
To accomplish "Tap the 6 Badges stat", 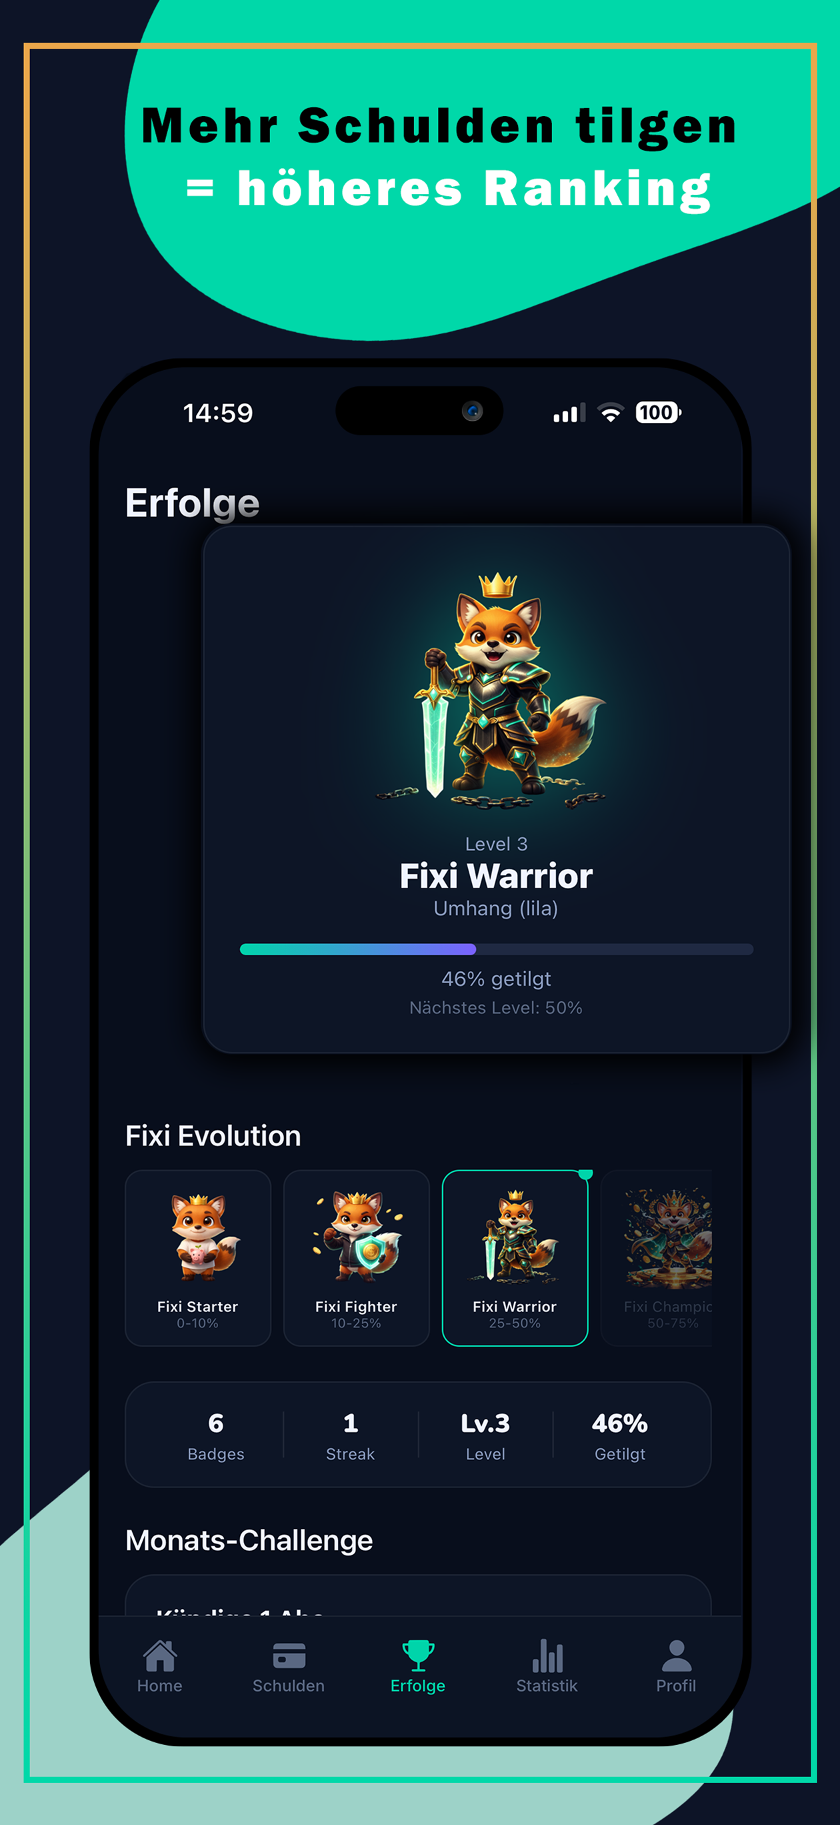I will click(x=216, y=1435).
